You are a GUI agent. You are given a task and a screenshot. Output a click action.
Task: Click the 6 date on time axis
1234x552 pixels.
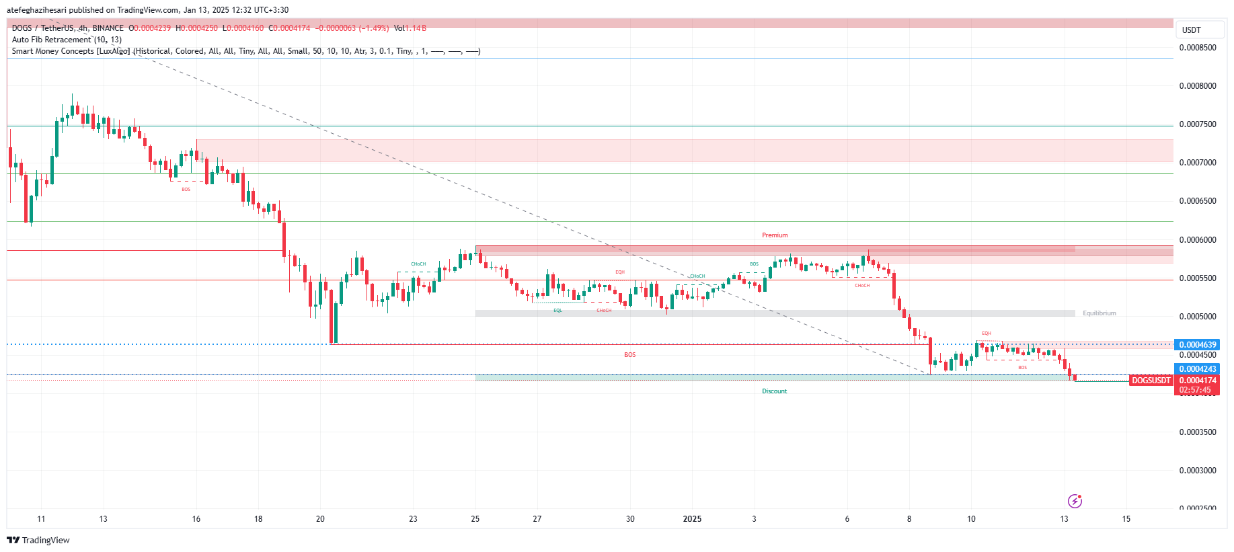pyautogui.click(x=847, y=519)
